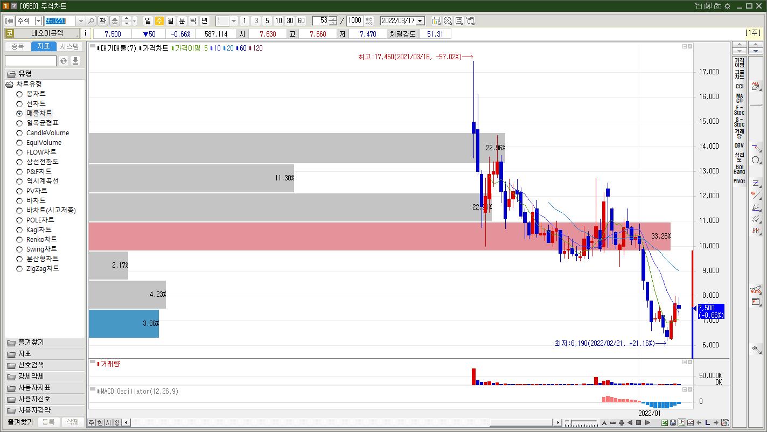
Task: Expand the 즐겨찾기 folder section
Action: (x=45, y=343)
